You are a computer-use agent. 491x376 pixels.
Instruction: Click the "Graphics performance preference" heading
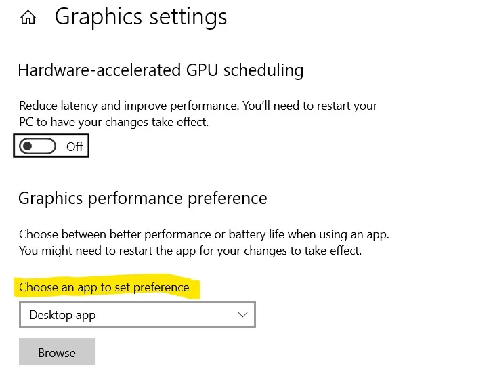[142, 199]
